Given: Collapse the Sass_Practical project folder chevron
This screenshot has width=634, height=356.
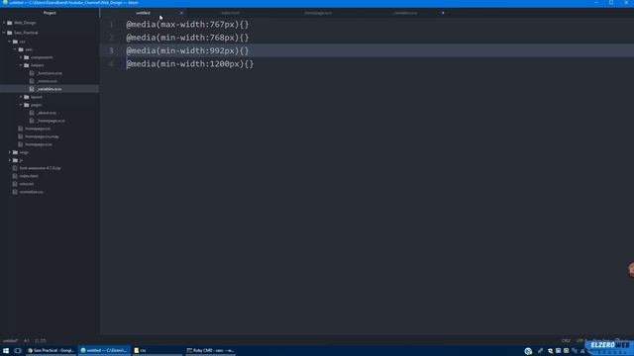Looking at the screenshot, I should click(4, 33).
